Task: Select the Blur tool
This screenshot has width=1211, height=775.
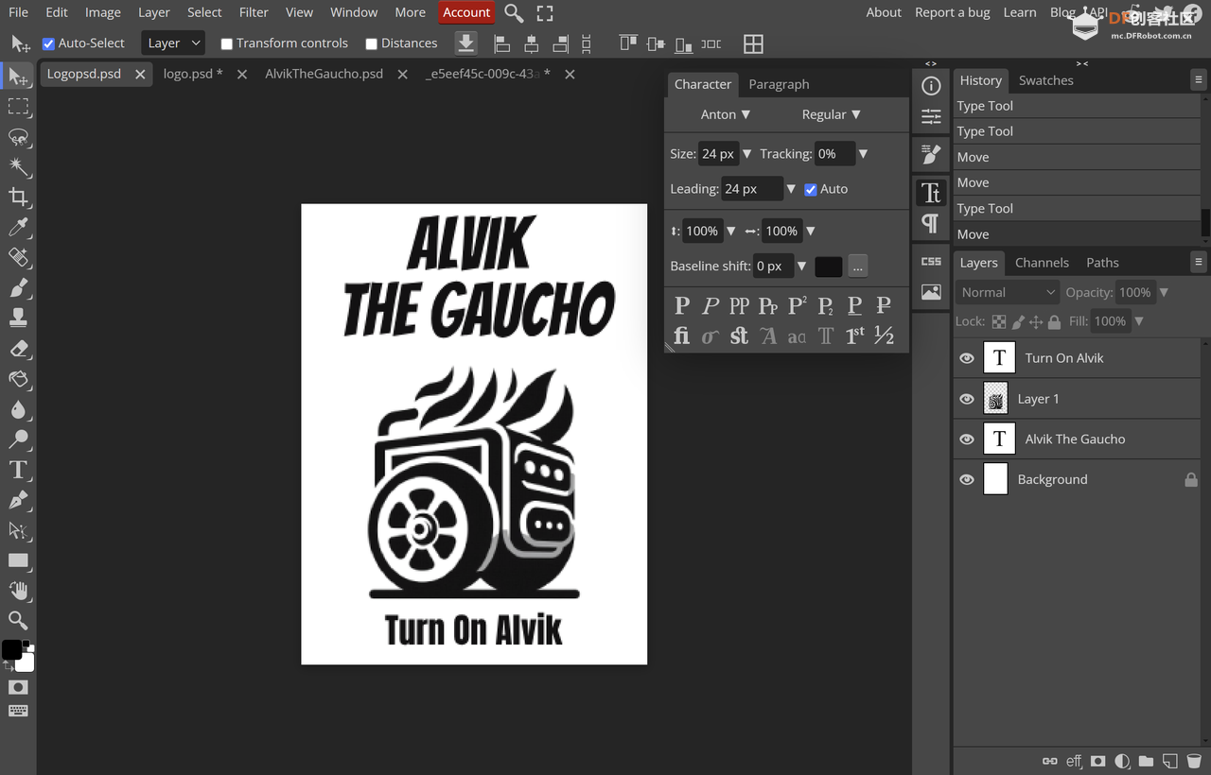Action: click(x=18, y=408)
